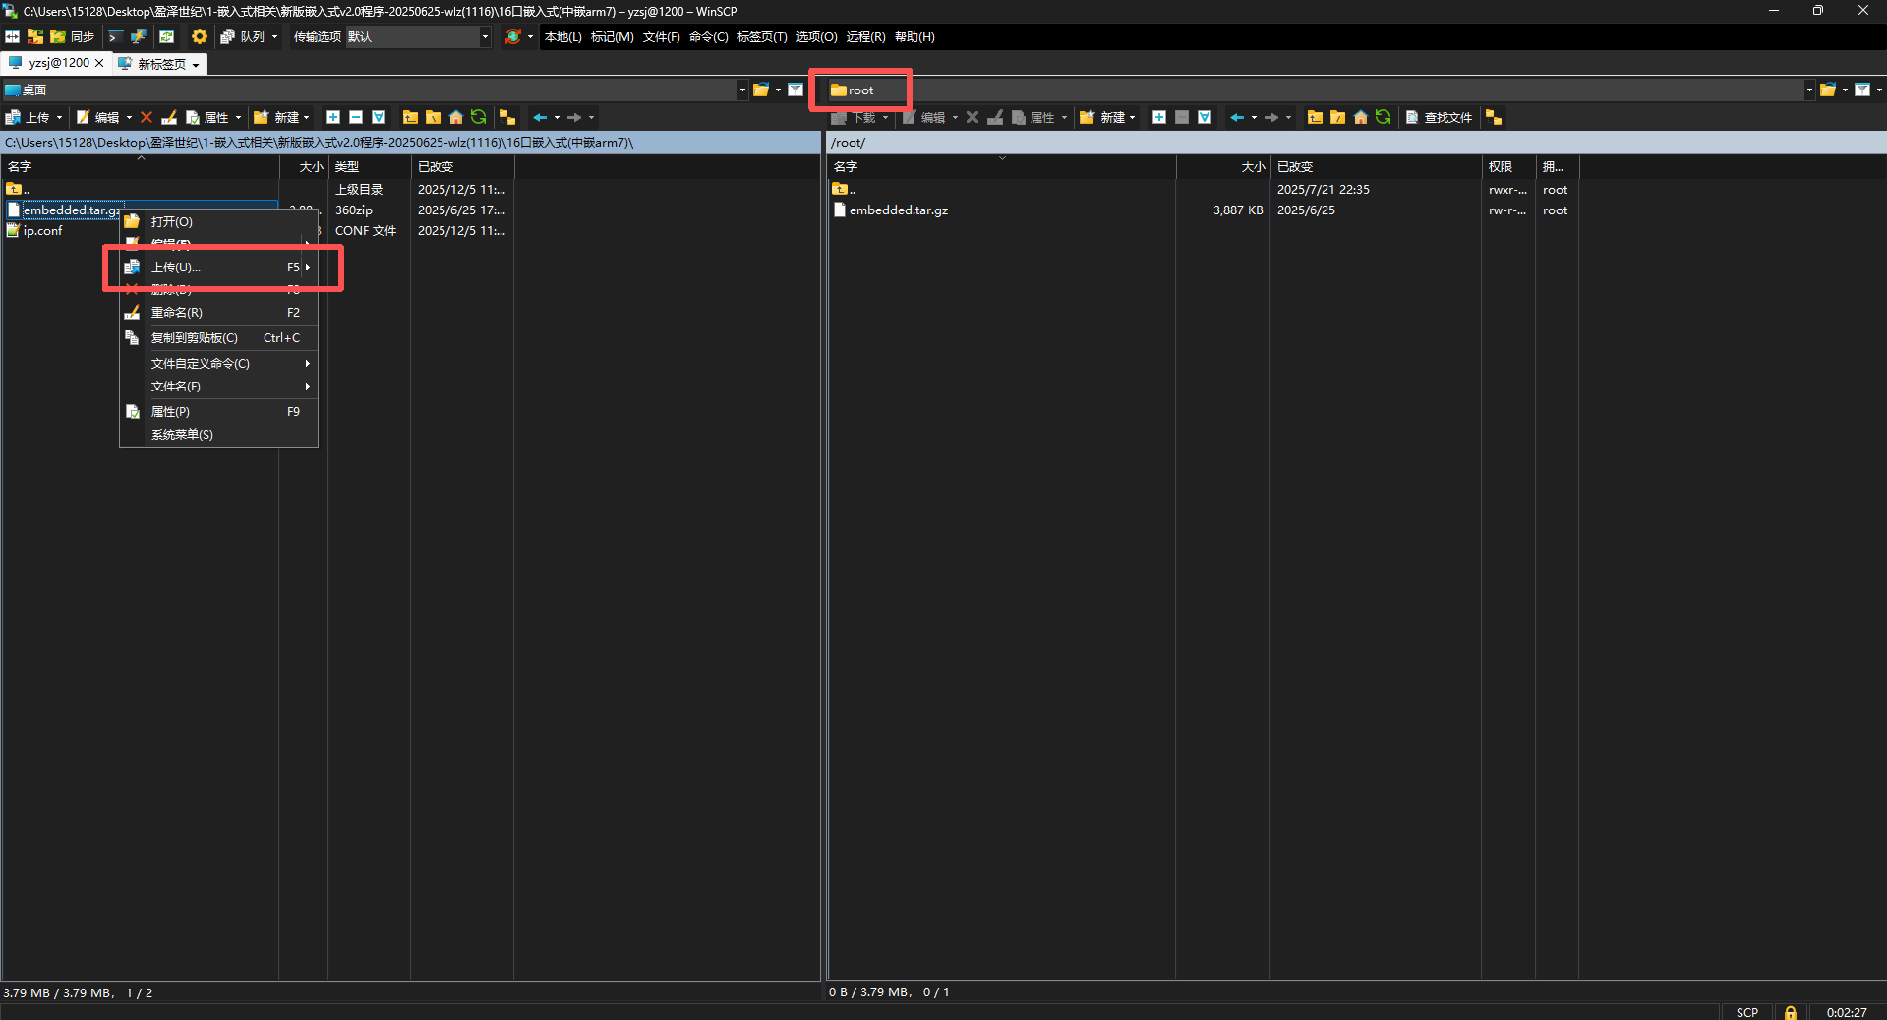Go to remote home directory icon
Viewport: 1887px width, 1020px height.
point(1360,117)
